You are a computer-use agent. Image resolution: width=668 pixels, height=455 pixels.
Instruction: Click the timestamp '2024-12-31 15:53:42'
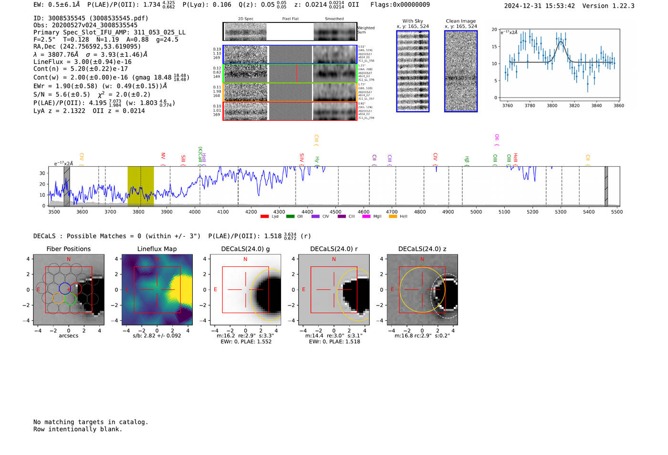(540, 6)
